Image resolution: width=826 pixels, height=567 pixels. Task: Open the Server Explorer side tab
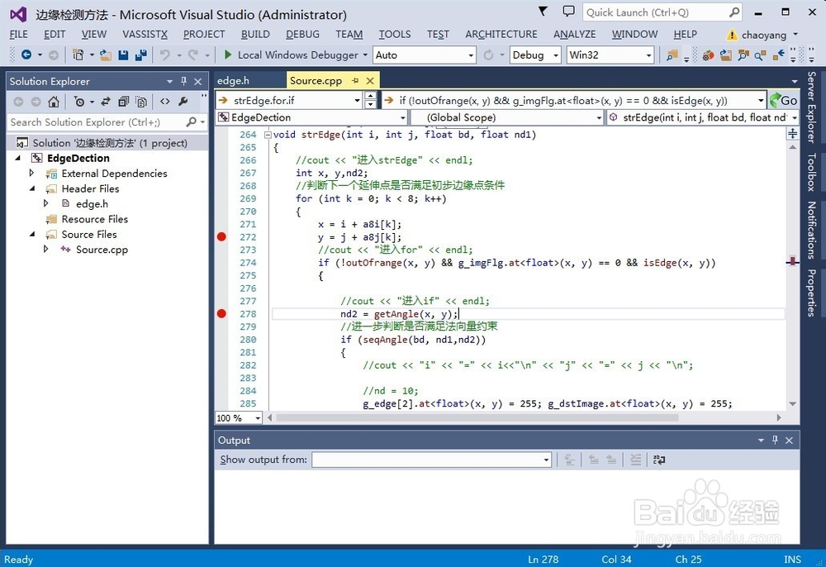(x=812, y=107)
